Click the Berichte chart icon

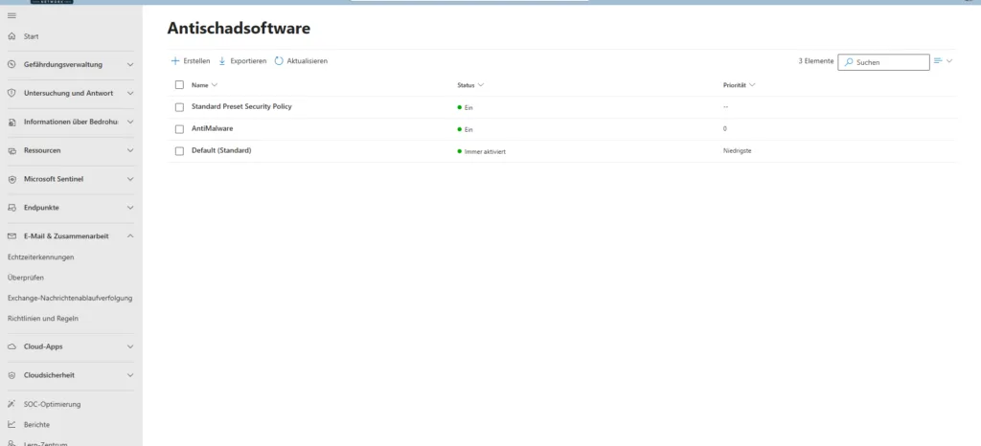click(x=11, y=424)
